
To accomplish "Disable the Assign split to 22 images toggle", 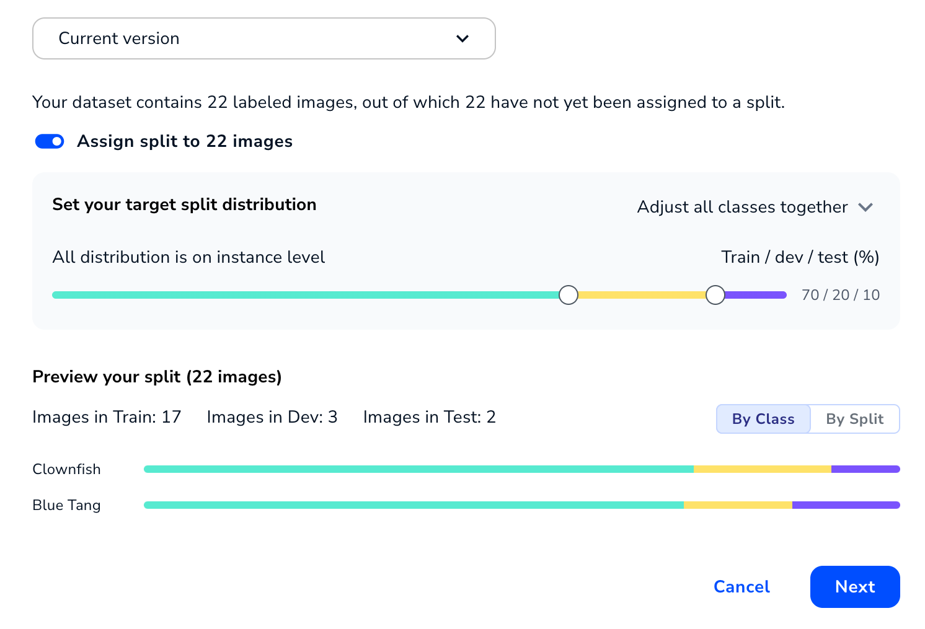I will [x=49, y=141].
